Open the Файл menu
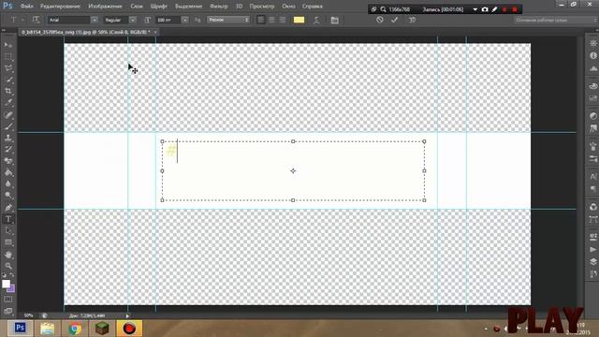 coord(26,7)
